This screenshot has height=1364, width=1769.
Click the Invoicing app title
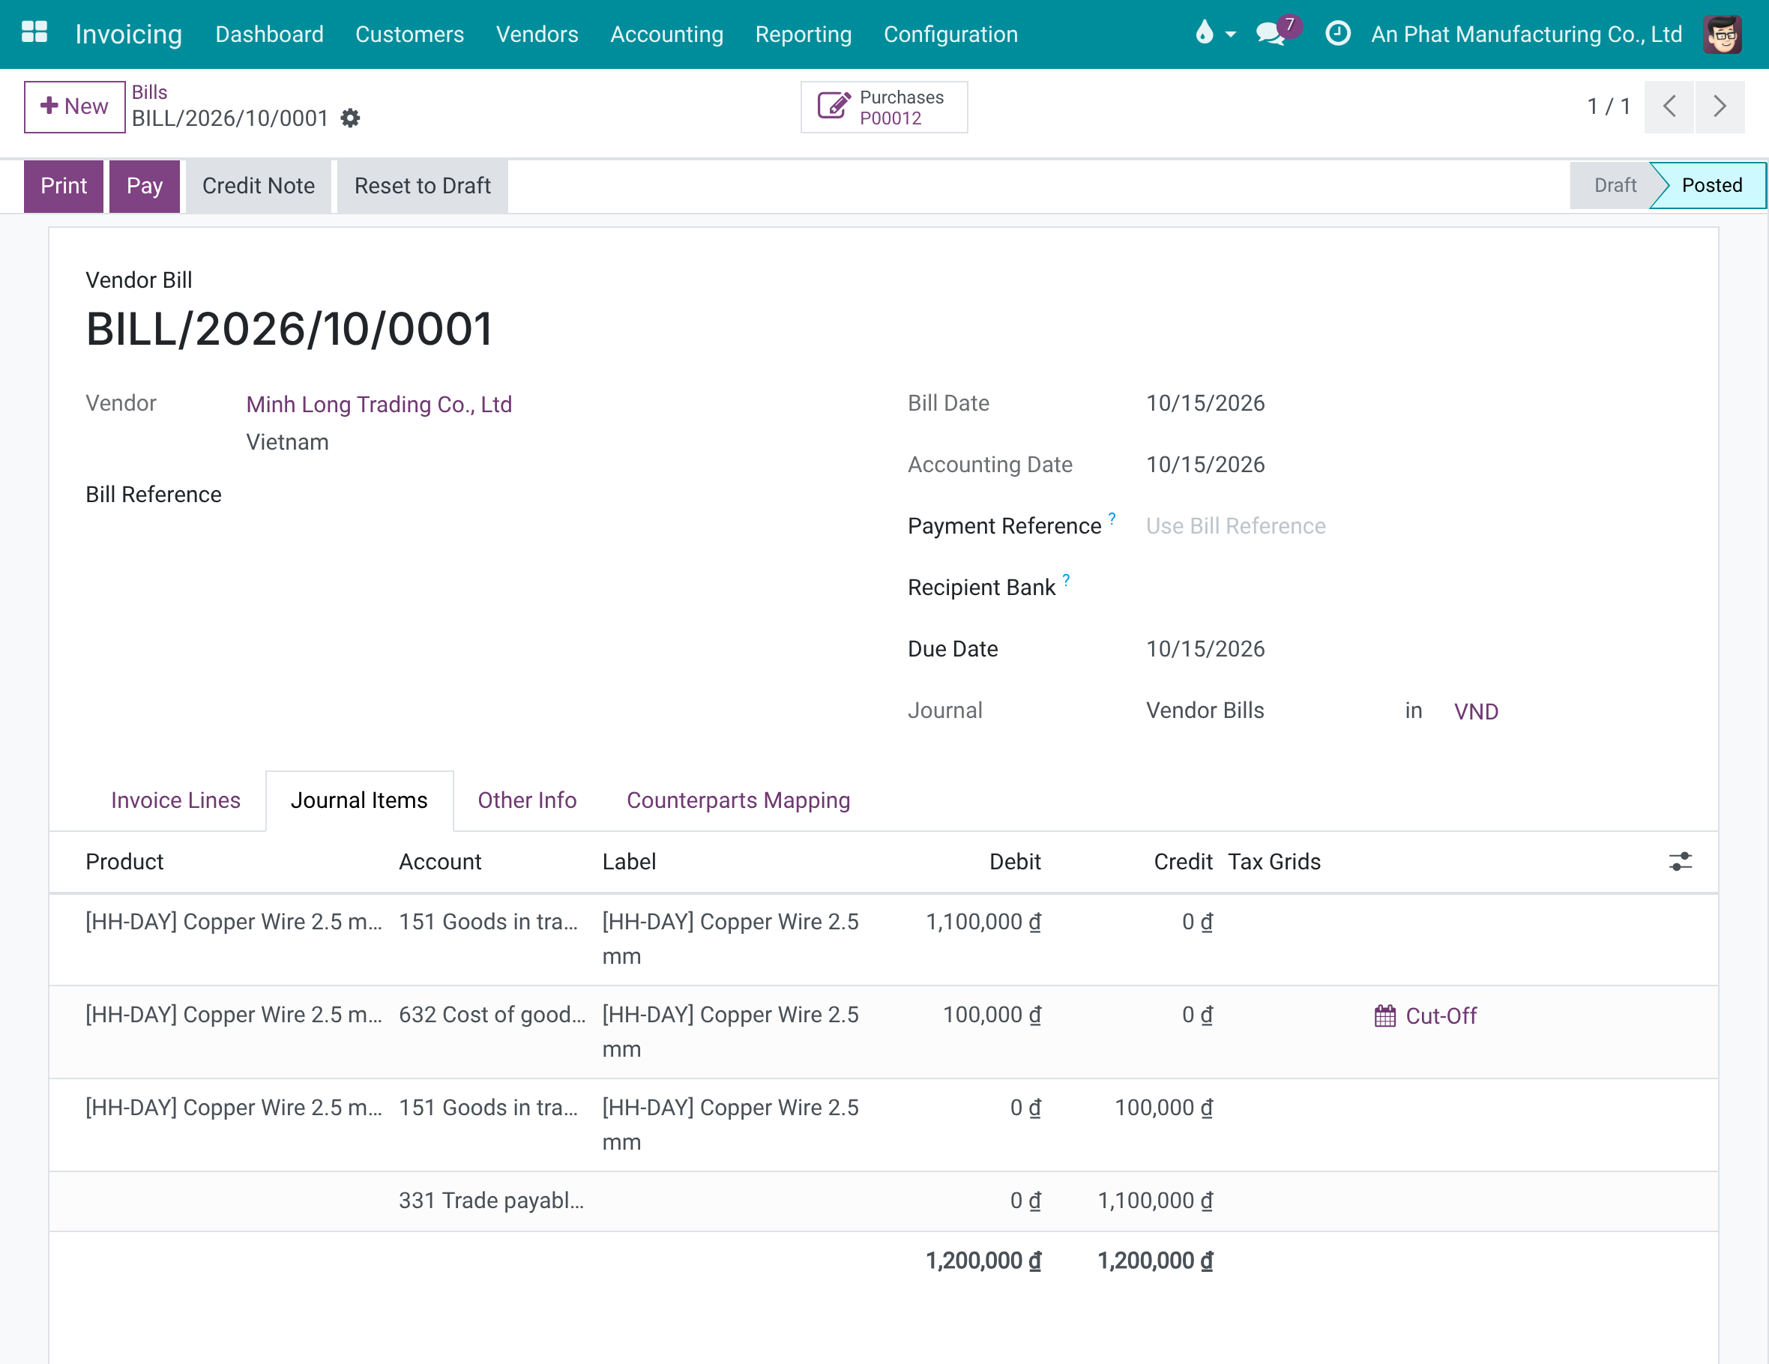[x=128, y=34]
